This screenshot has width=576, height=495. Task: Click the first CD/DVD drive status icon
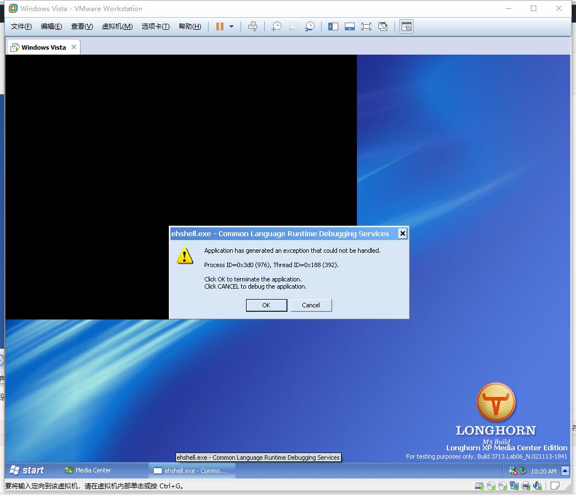pyautogui.click(x=491, y=486)
